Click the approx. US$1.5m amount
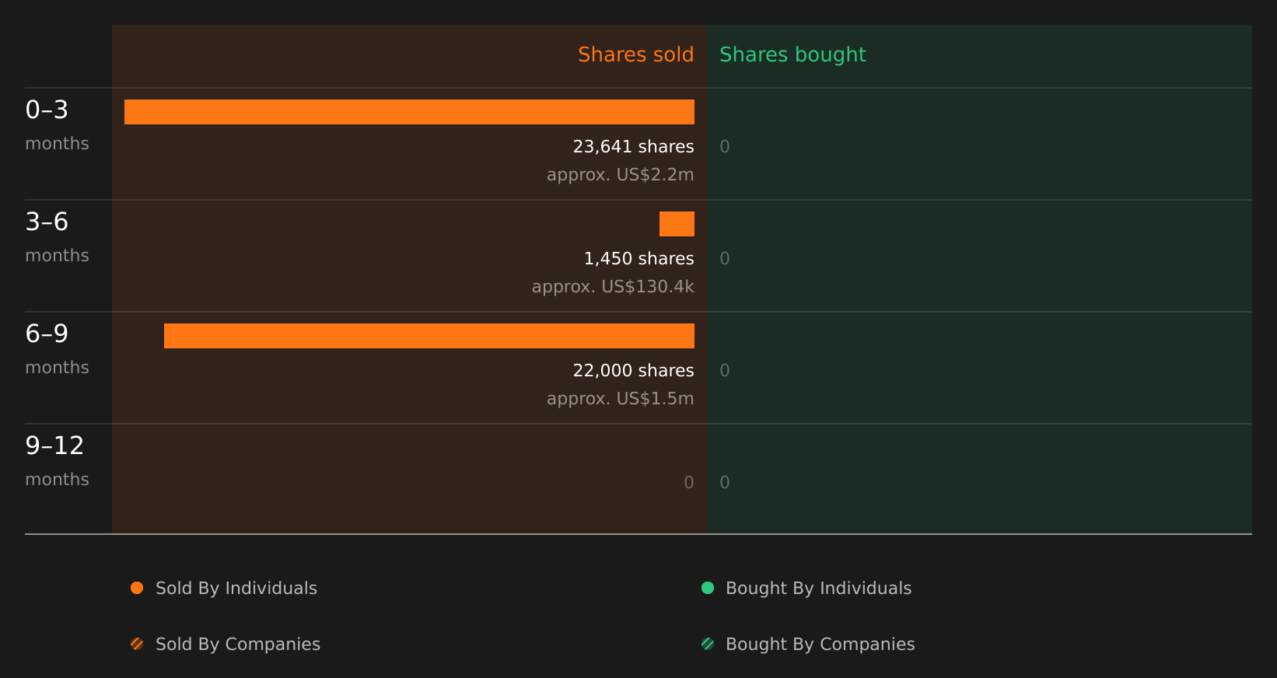This screenshot has height=678, width=1277. (x=620, y=399)
